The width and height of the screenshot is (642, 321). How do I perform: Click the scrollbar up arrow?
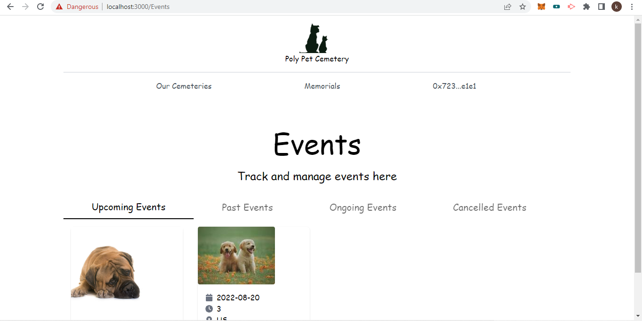tap(638, 19)
